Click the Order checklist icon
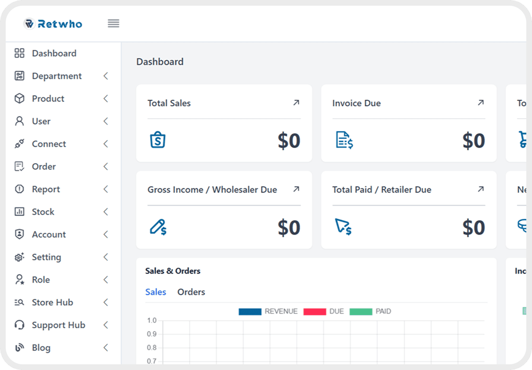Viewport: 532px width, 370px height. [19, 166]
